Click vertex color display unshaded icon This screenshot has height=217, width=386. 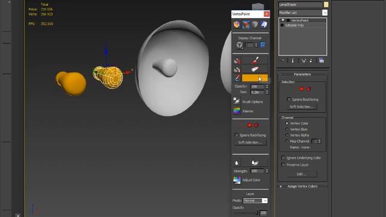(x=237, y=24)
